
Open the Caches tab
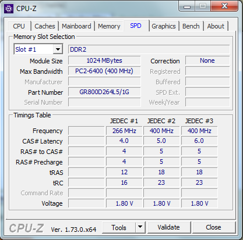coord(45,26)
